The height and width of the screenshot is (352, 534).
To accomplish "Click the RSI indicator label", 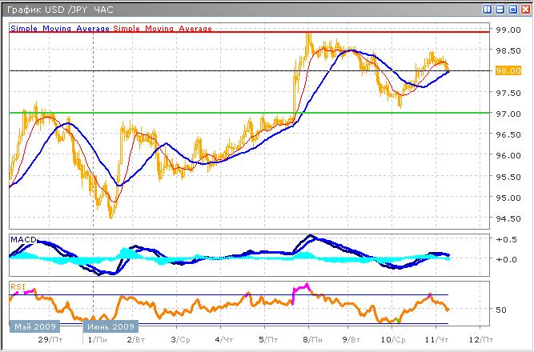I will 17,285.
